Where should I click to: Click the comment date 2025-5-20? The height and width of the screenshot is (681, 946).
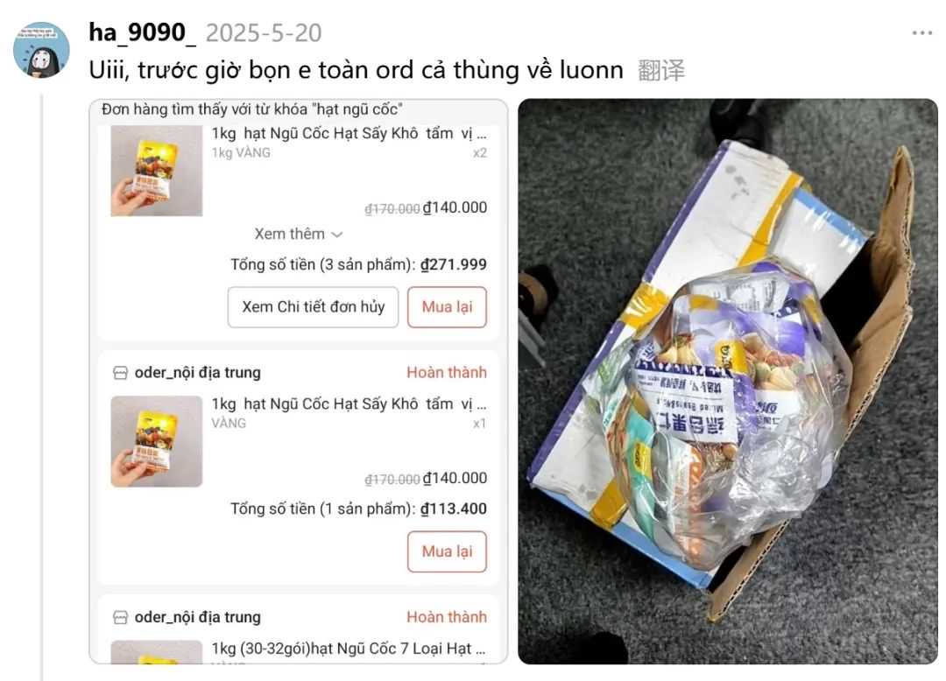point(264,33)
